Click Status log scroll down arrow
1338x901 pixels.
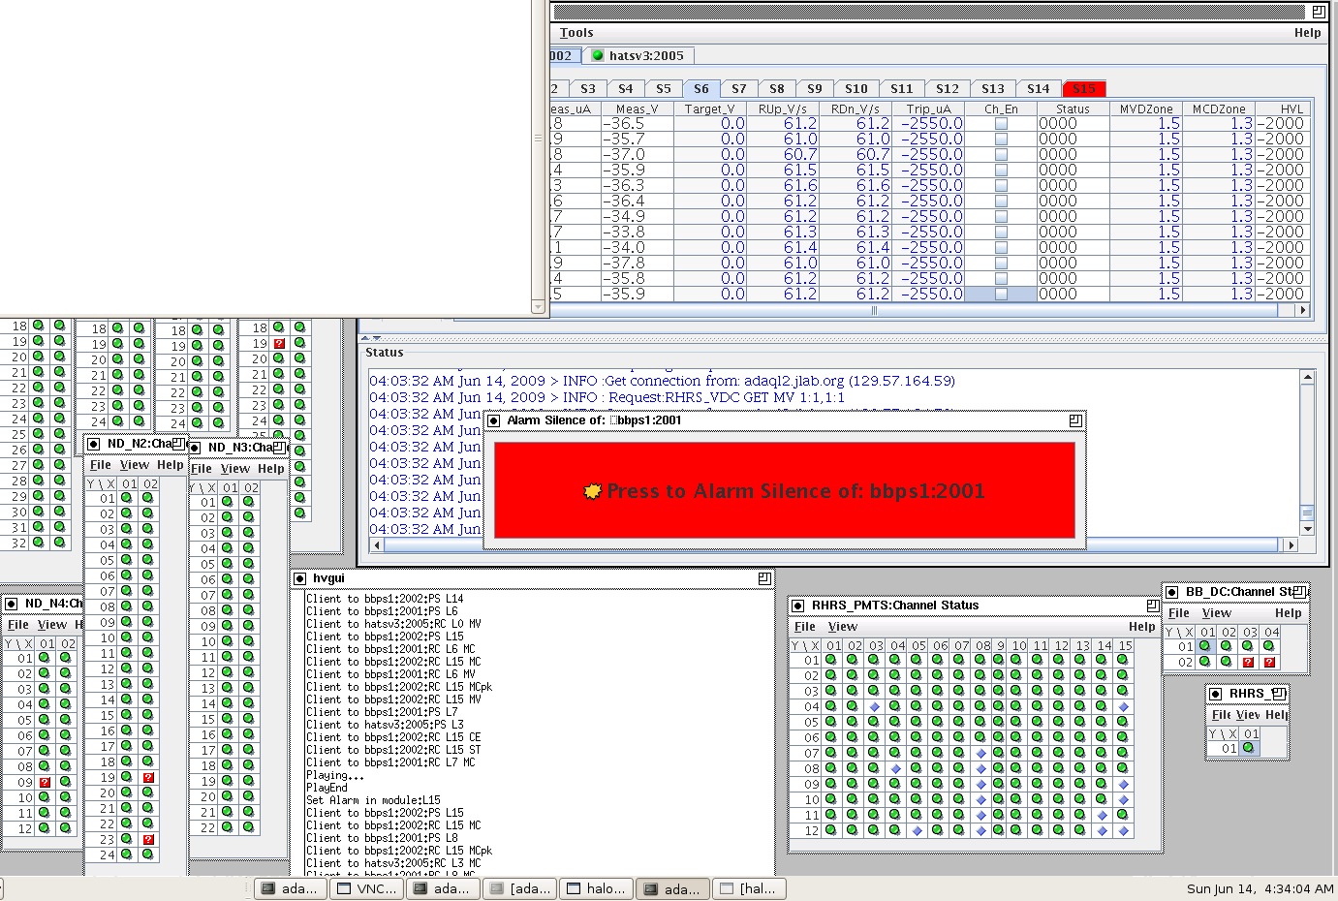click(x=1307, y=529)
